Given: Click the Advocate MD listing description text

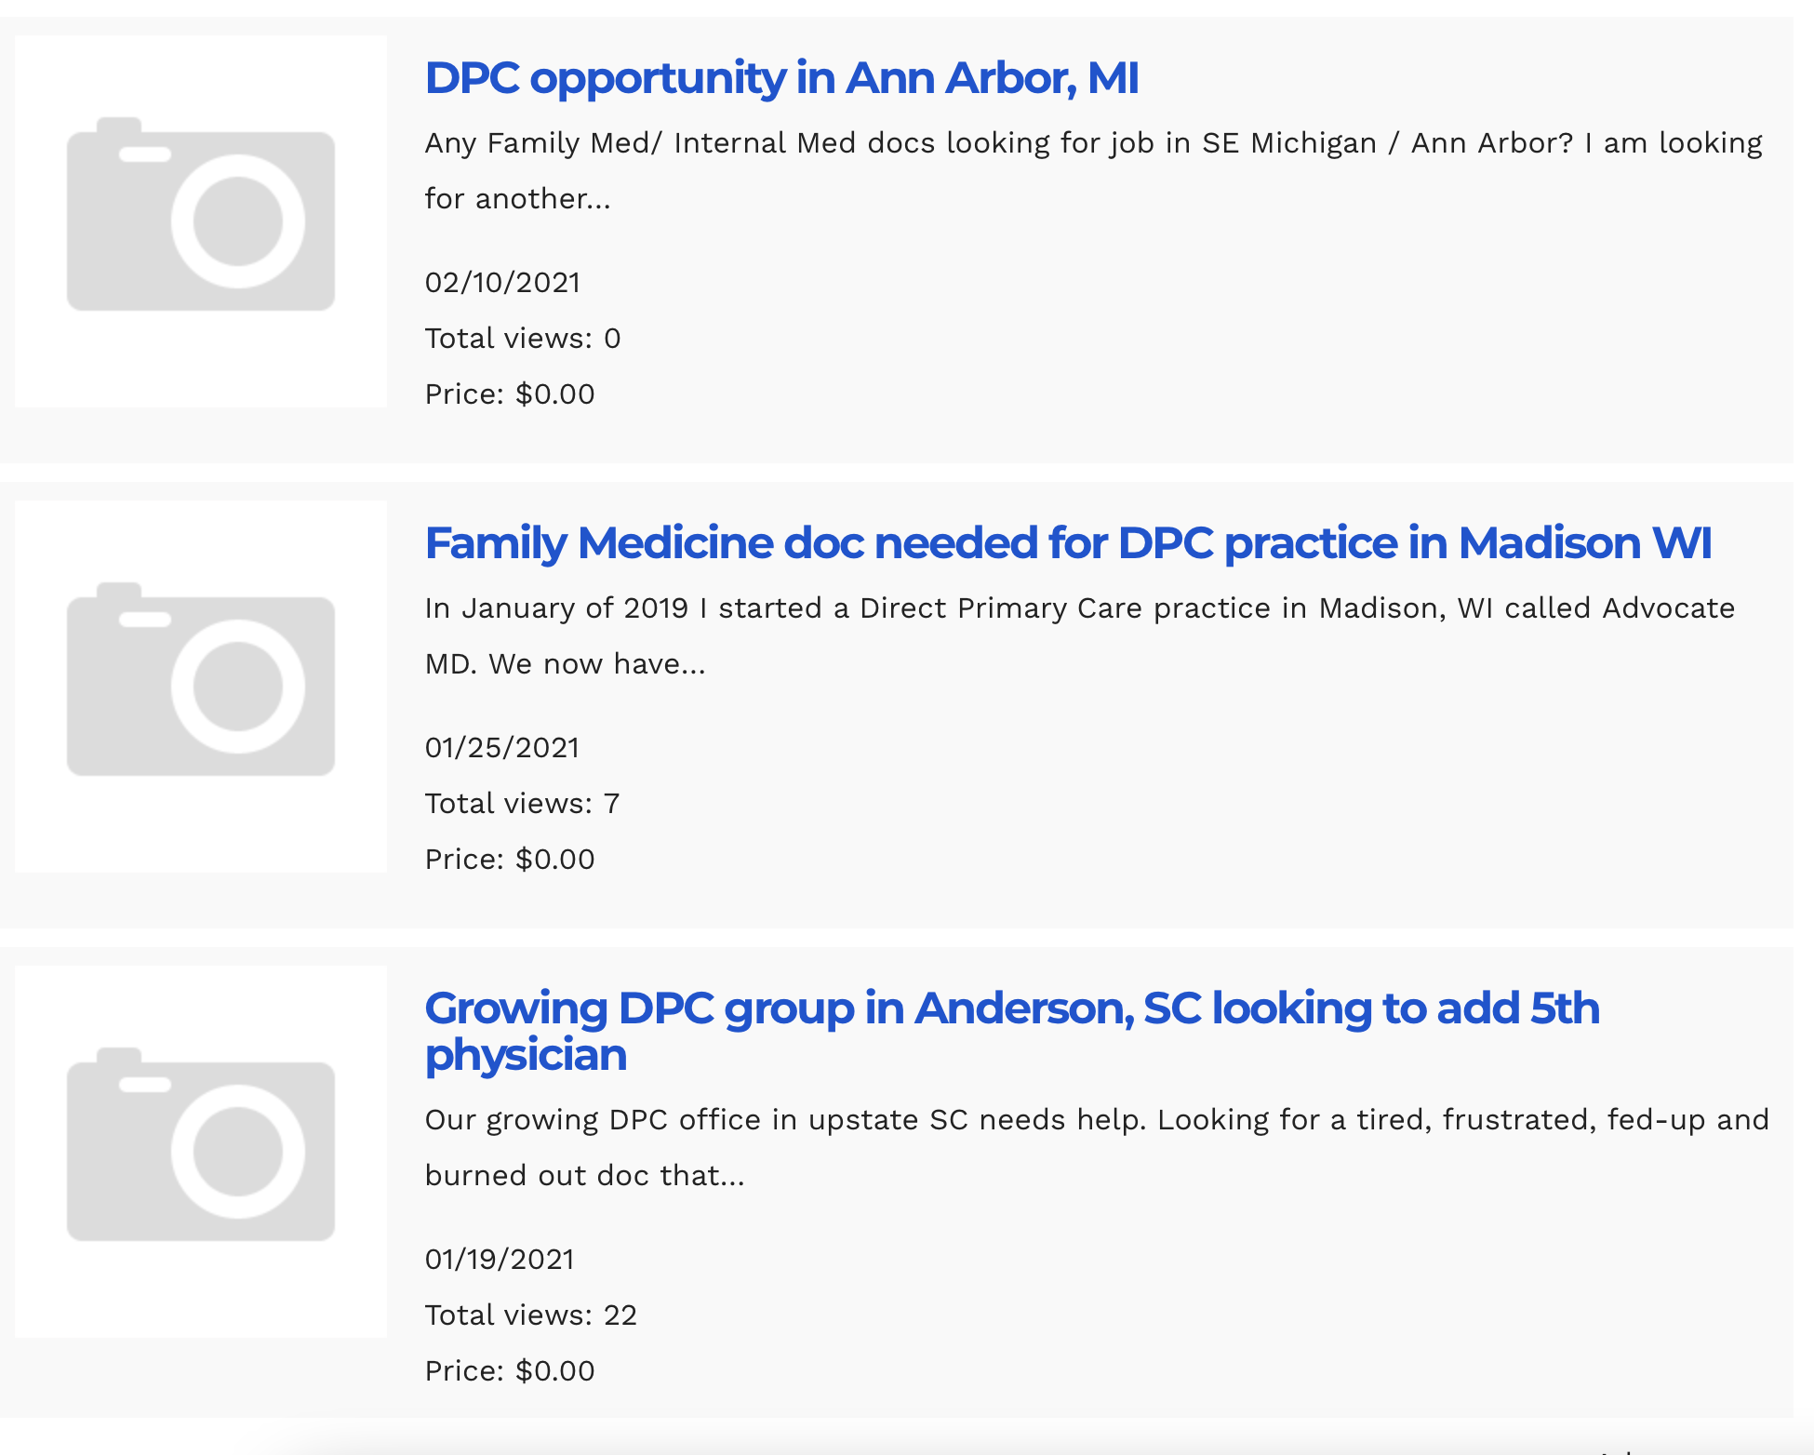Looking at the screenshot, I should 1079,635.
